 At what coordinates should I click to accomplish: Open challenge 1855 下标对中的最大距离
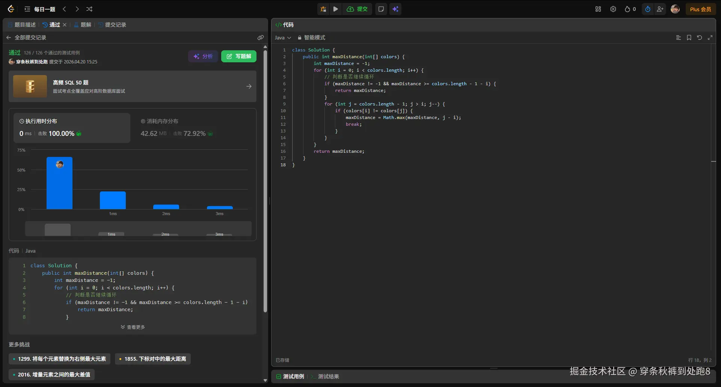tap(153, 359)
